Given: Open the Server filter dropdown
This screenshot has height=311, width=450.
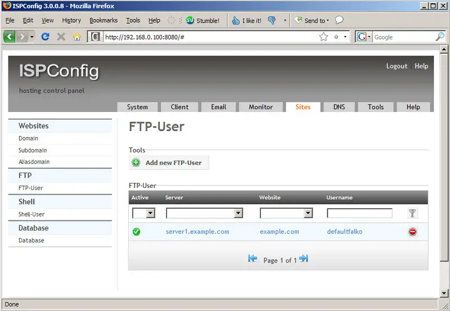Looking at the screenshot, I should pos(204,213).
